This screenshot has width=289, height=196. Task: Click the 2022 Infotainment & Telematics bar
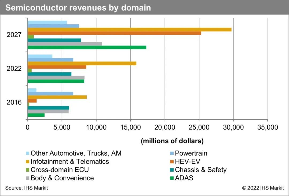pos(82,63)
